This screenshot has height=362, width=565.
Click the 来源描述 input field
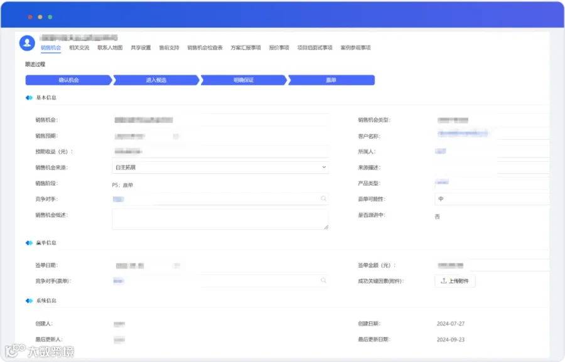492,168
